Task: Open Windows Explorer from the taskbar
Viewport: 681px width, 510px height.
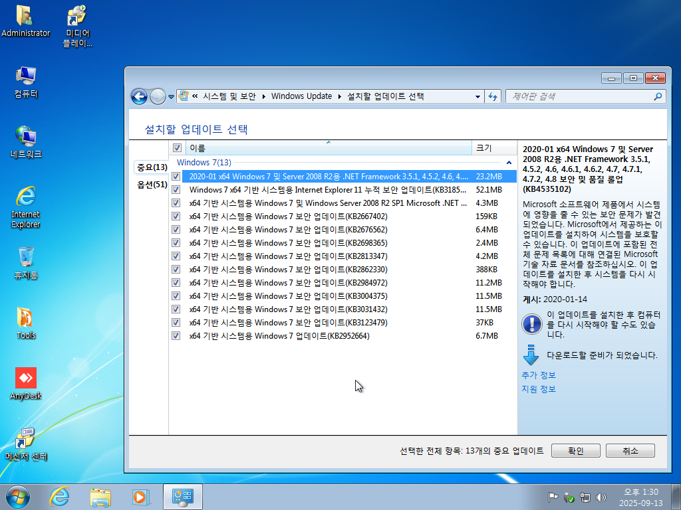Action: click(x=100, y=497)
